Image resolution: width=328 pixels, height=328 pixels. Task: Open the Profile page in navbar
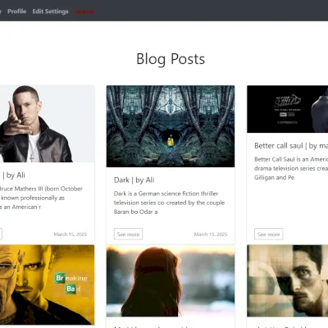click(17, 11)
